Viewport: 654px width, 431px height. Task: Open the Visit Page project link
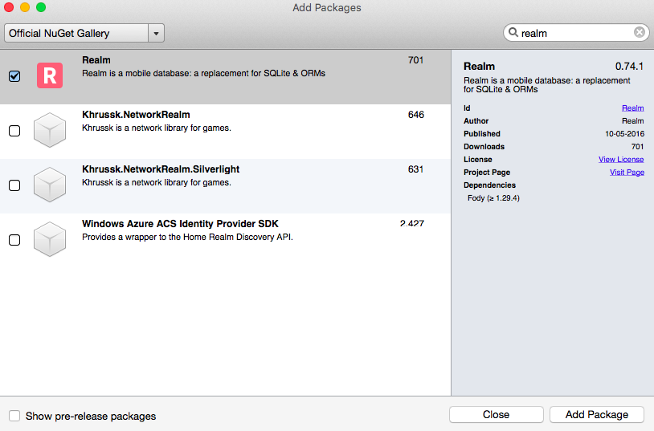[627, 172]
